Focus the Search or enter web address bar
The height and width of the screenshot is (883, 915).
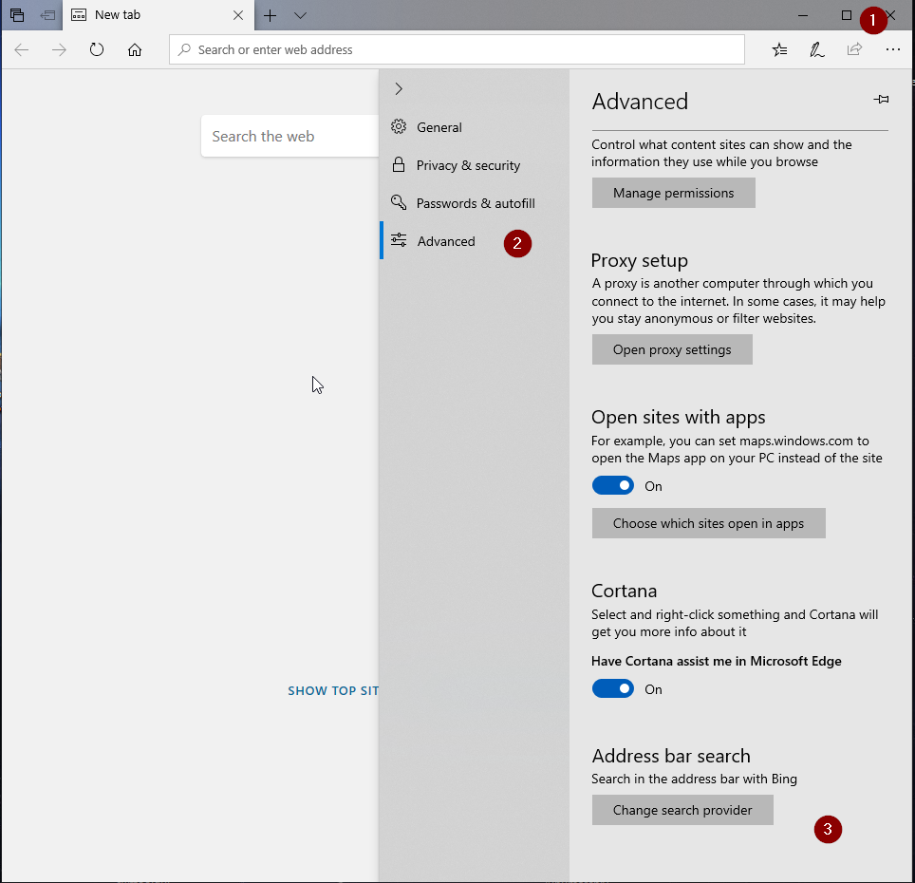(457, 49)
